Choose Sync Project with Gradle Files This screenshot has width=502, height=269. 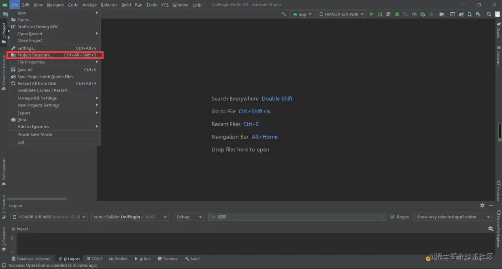[x=55, y=76]
